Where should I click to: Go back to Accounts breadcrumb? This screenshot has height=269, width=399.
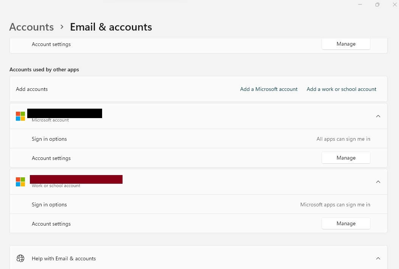[31, 27]
